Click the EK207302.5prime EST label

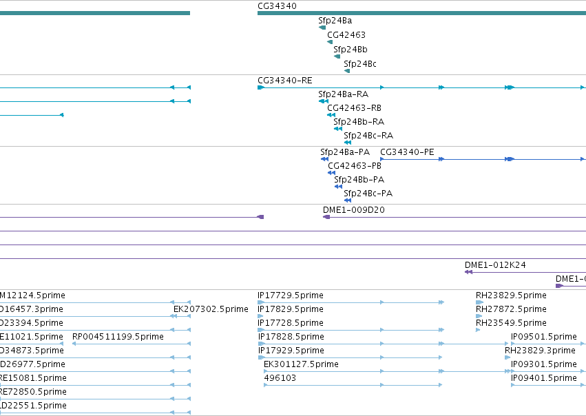[211, 309]
